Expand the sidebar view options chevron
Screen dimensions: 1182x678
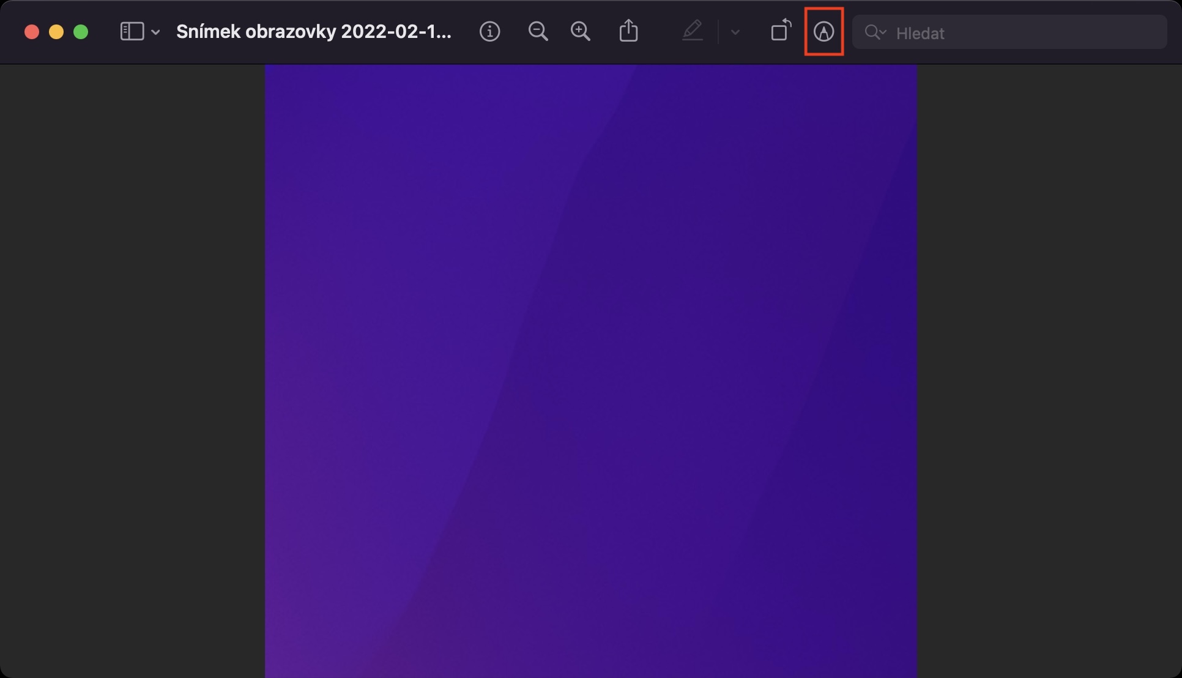155,32
